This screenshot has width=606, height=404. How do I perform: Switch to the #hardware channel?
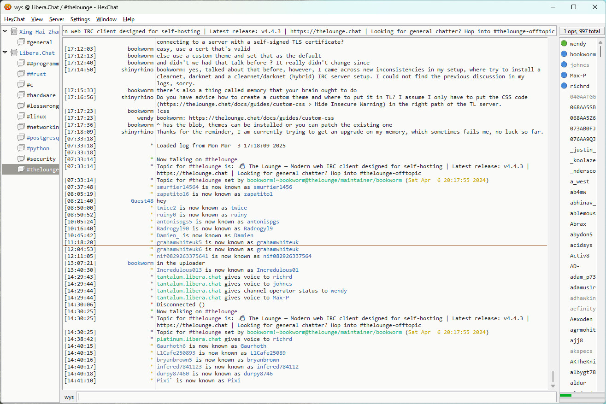point(41,95)
